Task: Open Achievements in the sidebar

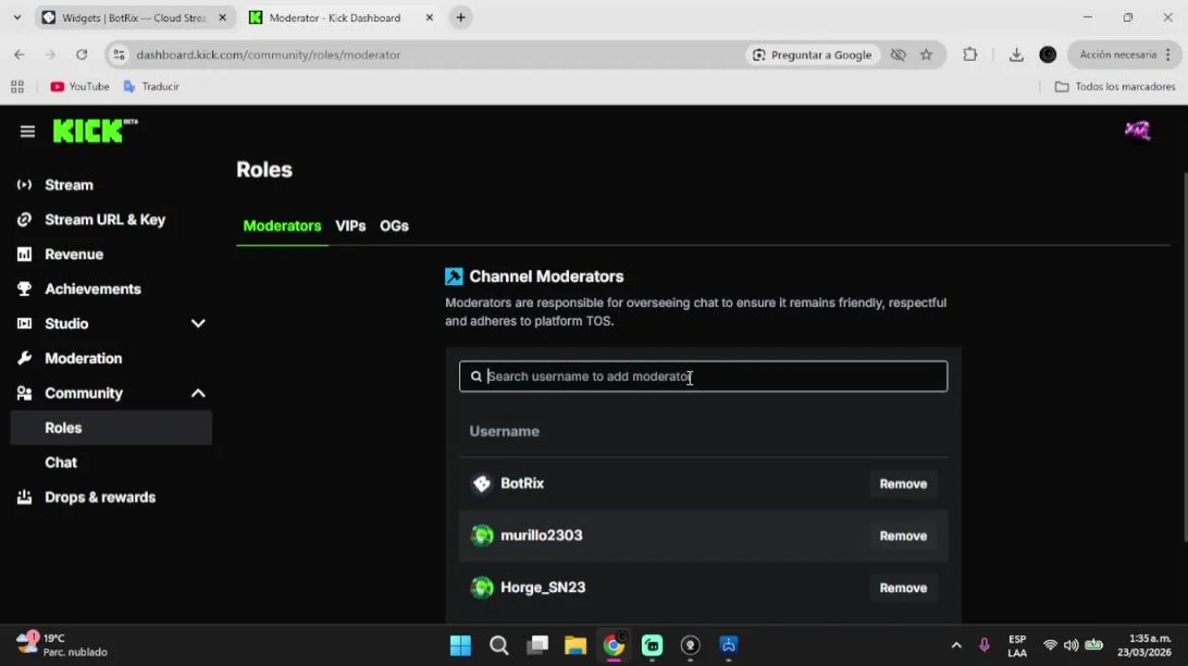Action: tap(93, 289)
